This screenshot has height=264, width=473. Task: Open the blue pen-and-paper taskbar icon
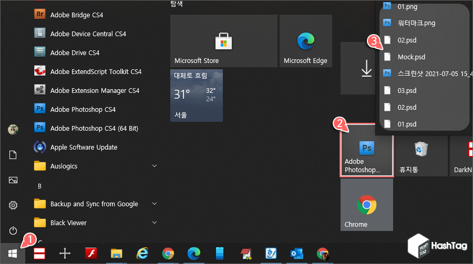[271, 254]
